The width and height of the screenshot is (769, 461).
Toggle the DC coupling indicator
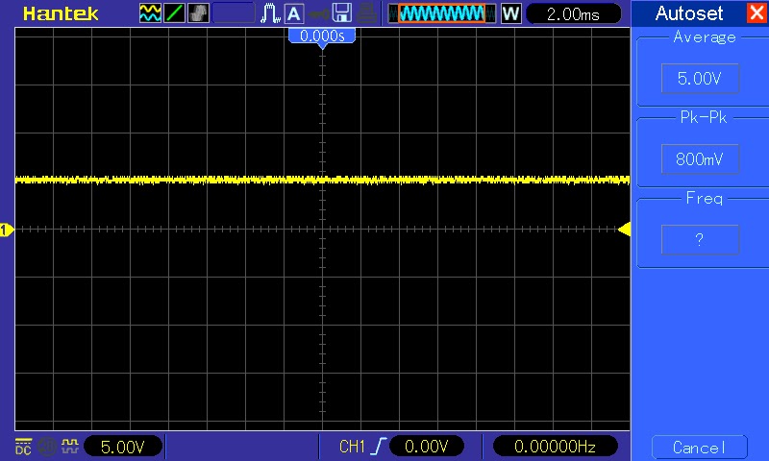point(24,447)
